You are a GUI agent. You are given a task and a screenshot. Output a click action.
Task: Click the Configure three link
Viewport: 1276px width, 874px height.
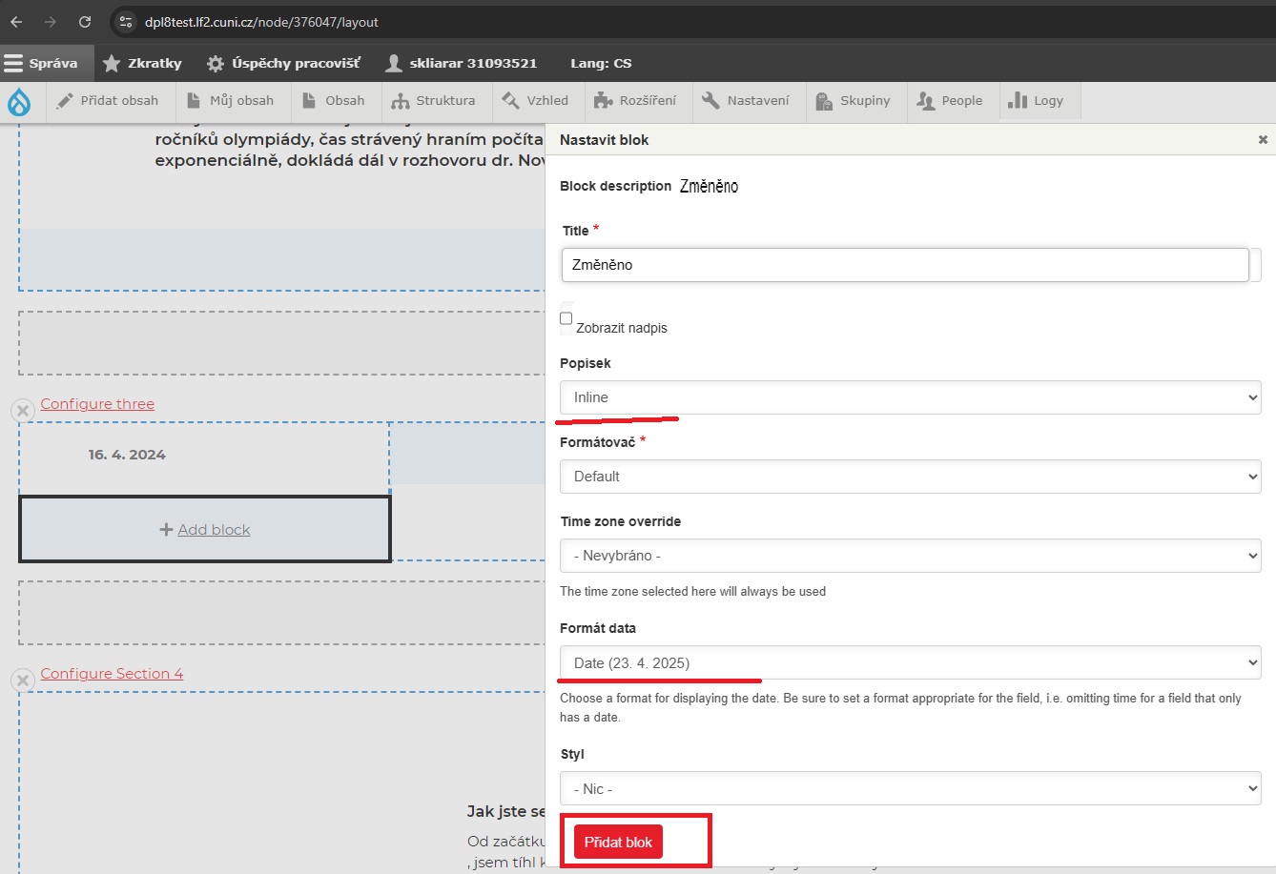[97, 404]
